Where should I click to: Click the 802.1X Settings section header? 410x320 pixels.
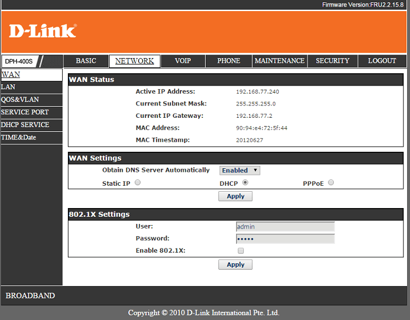pyautogui.click(x=235, y=215)
